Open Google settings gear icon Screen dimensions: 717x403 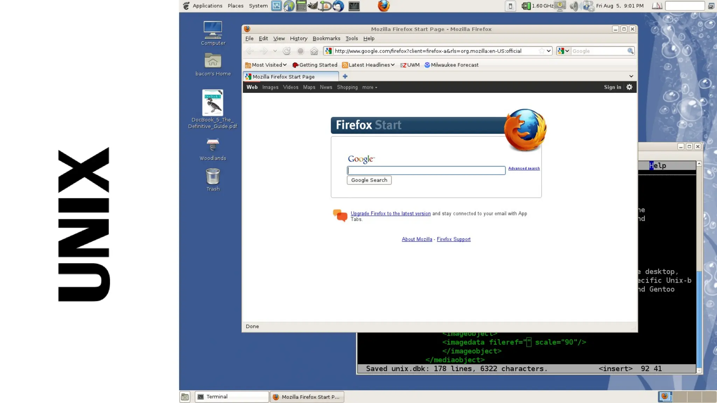point(629,87)
